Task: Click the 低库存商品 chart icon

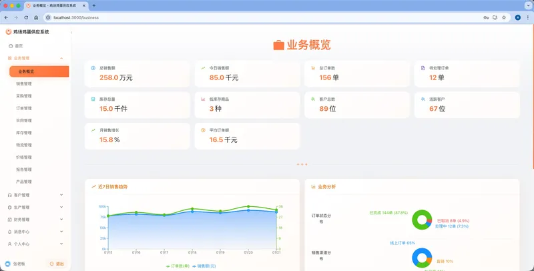Action: [203, 99]
